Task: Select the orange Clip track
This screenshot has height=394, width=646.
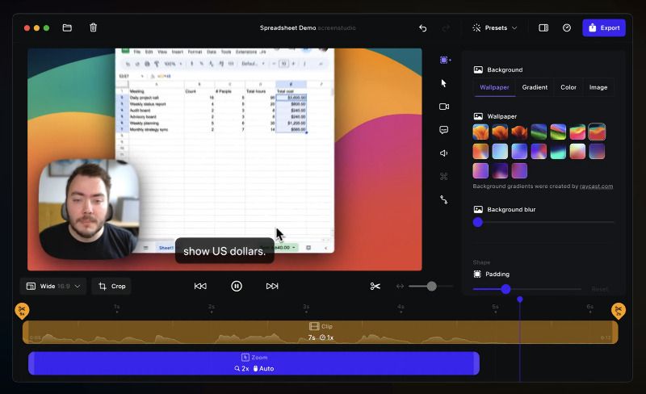Action: pos(320,332)
